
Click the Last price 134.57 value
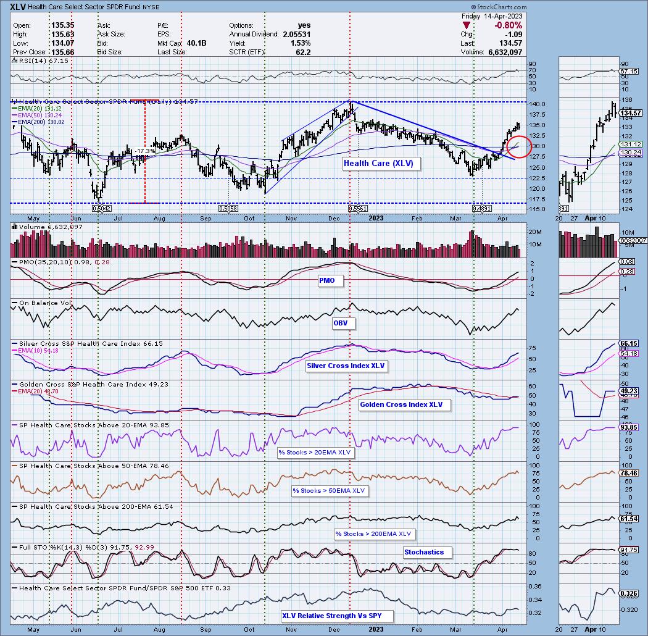click(x=510, y=43)
